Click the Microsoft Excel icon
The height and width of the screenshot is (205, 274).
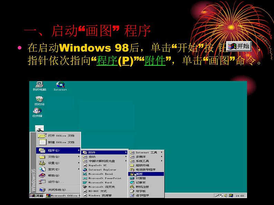pos(85,174)
